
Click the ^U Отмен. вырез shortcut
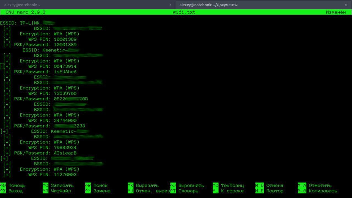(149, 191)
